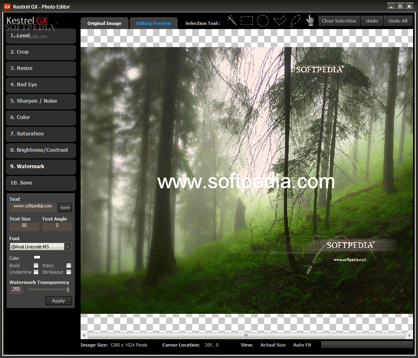
Task: Open step 5. Sharpen / Noise
Action: click(41, 101)
